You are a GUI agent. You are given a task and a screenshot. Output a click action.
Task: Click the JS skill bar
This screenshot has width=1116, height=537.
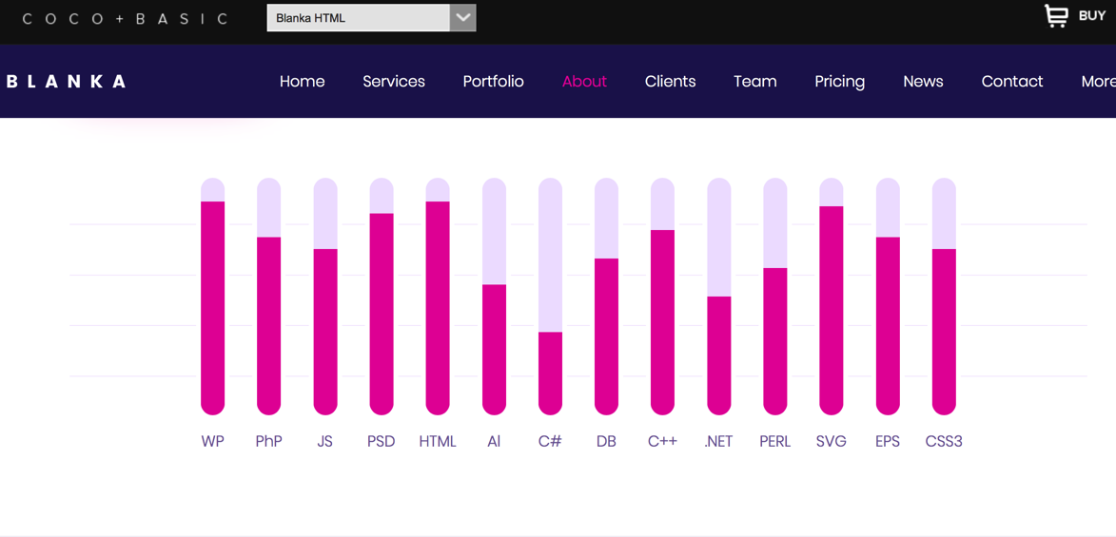point(325,297)
